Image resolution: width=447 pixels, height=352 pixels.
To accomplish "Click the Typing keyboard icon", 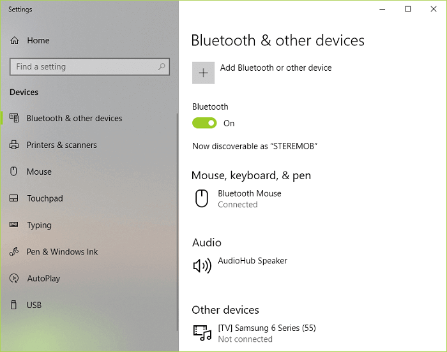I will click(14, 226).
